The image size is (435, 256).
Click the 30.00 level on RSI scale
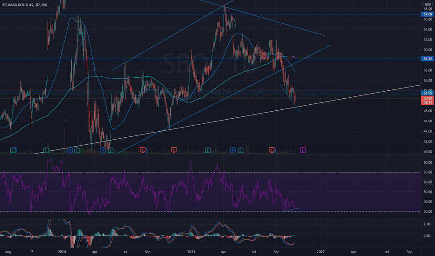(x=428, y=211)
